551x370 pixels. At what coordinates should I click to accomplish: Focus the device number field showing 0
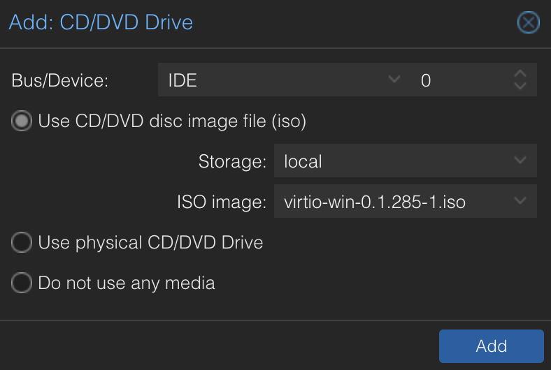coord(458,80)
